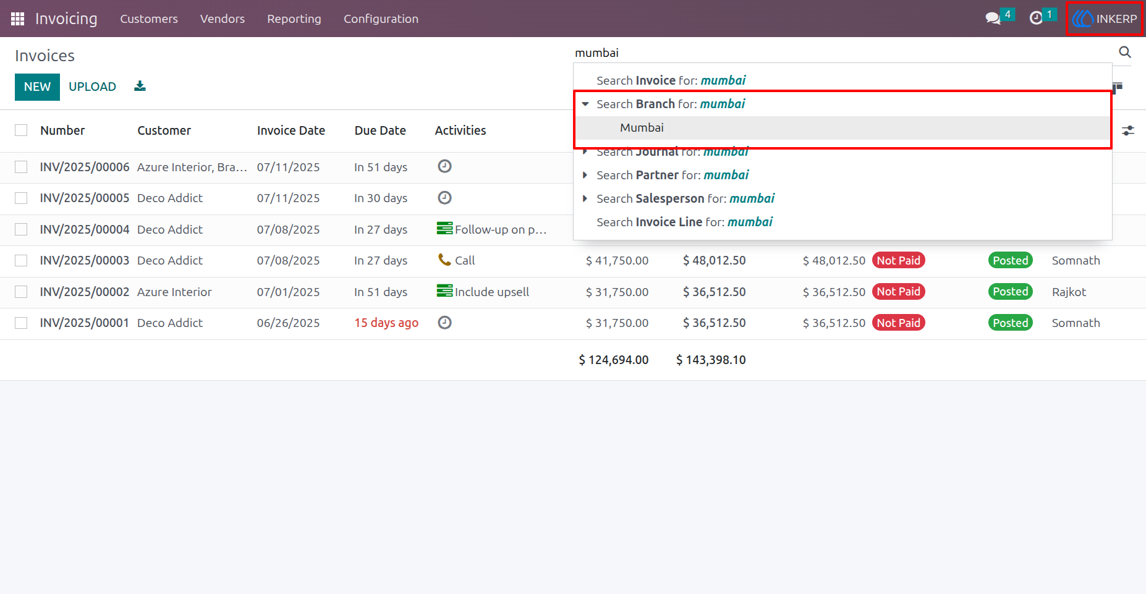Click the INKERP company logo switcher
The image size is (1146, 594).
pyautogui.click(x=1104, y=19)
